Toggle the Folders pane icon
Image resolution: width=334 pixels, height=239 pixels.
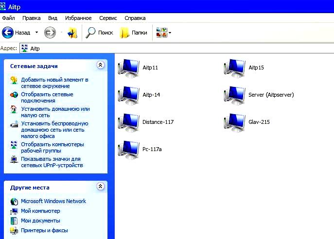124,33
